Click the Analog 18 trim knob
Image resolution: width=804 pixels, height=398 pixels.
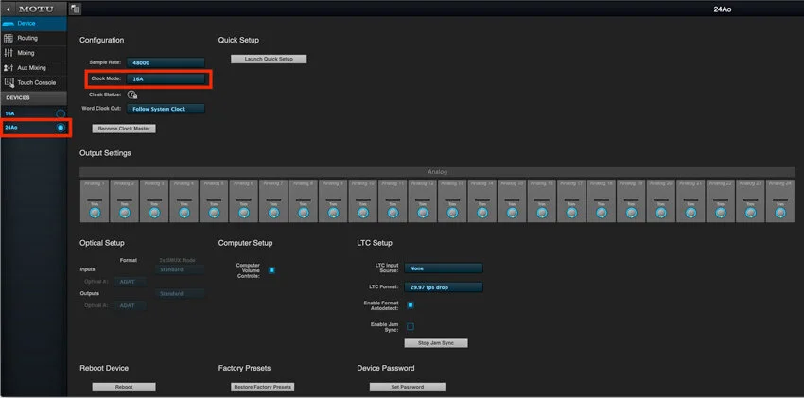click(602, 213)
